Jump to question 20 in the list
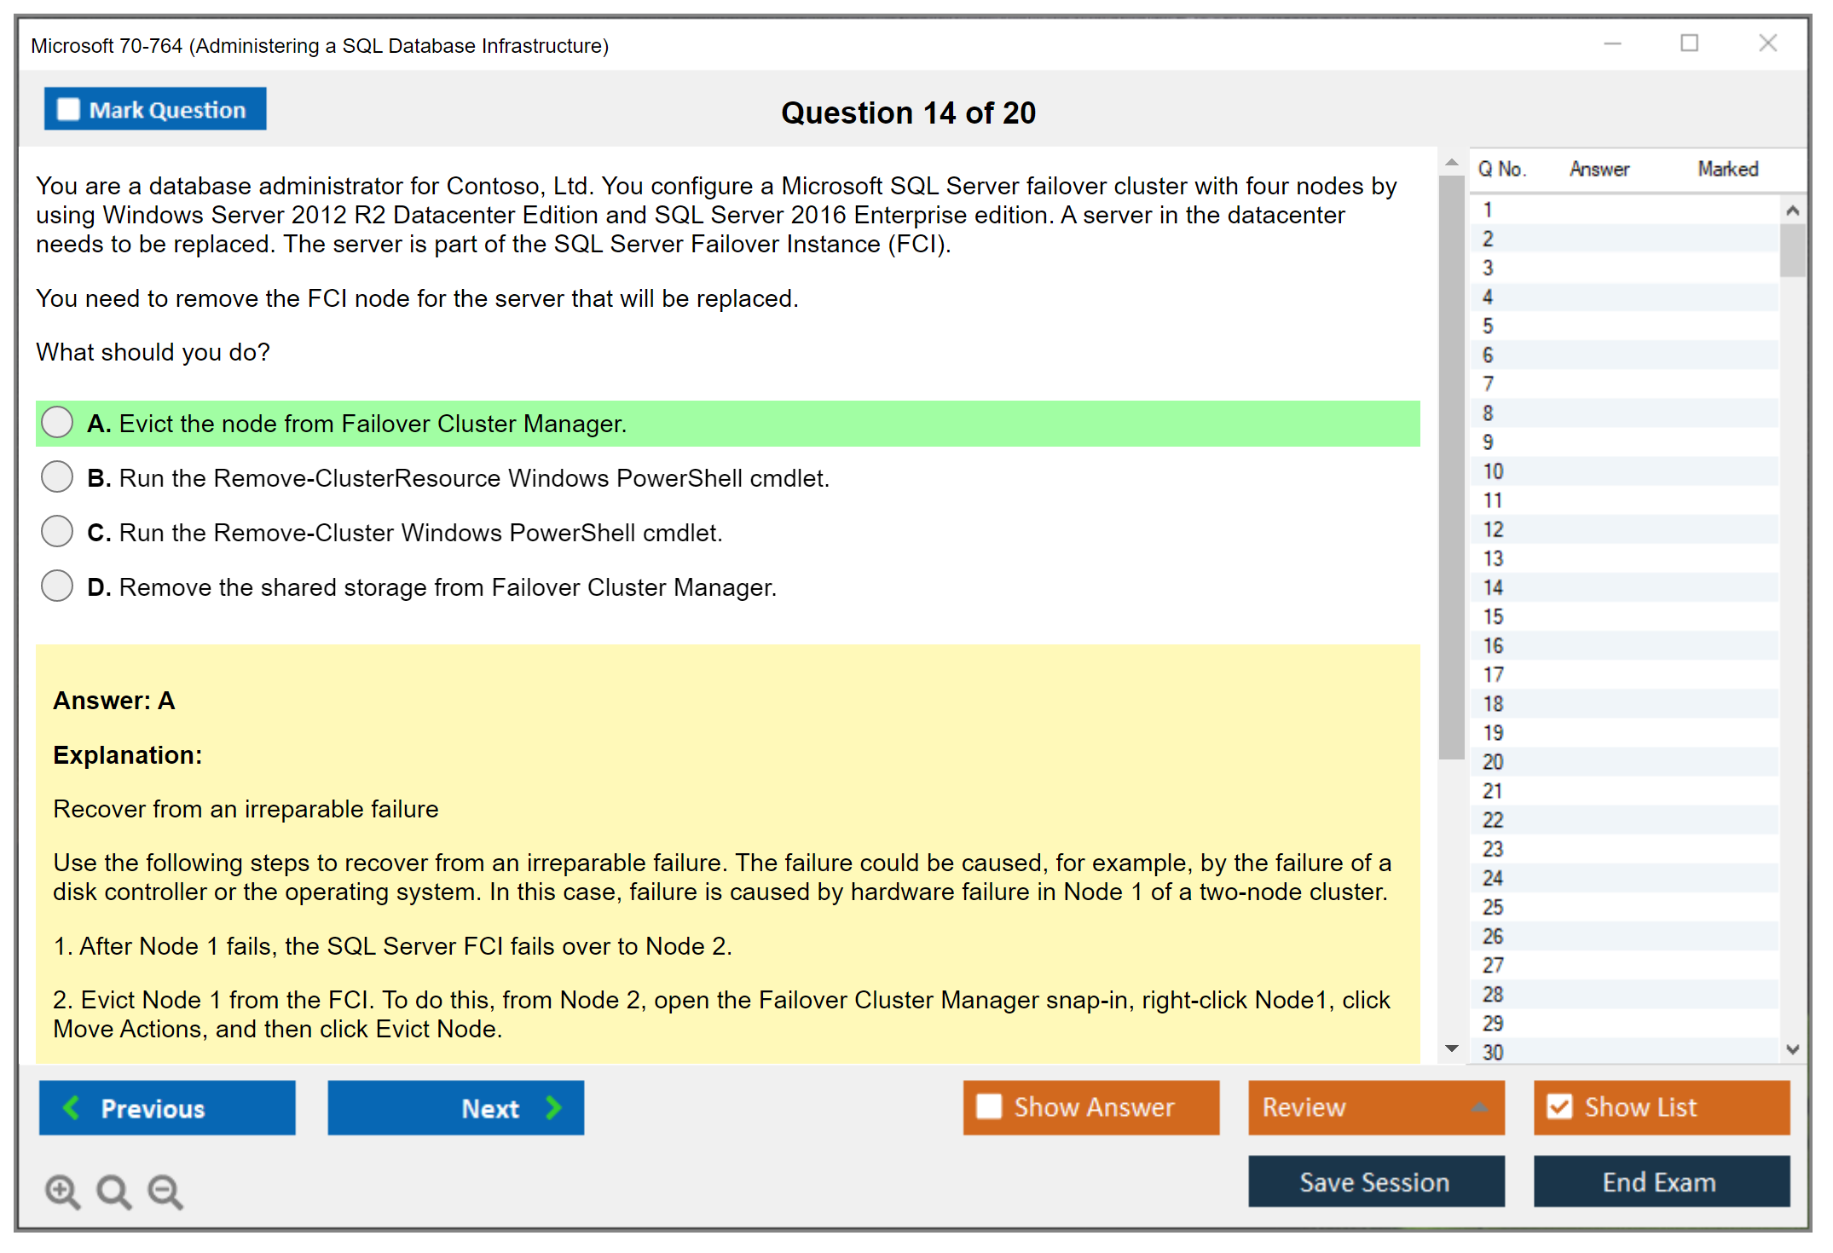This screenshot has width=1833, height=1253. [1493, 762]
